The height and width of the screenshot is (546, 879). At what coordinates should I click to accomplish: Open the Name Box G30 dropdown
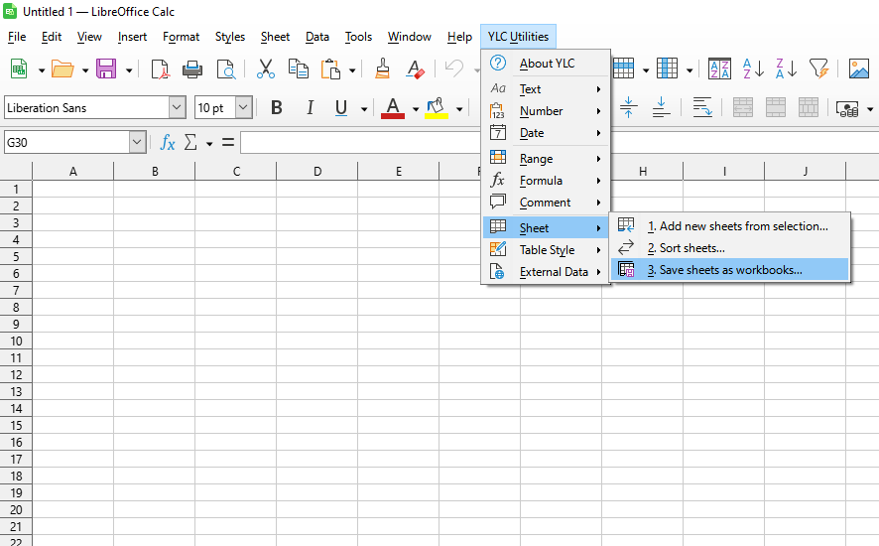(x=137, y=143)
